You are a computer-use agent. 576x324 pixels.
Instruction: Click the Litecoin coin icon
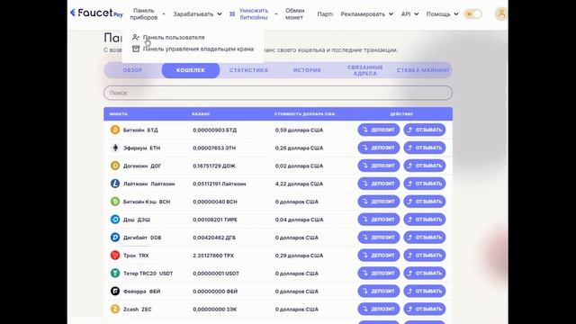point(115,184)
